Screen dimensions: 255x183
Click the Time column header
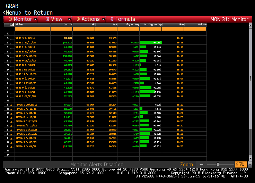(x=173, y=25)
